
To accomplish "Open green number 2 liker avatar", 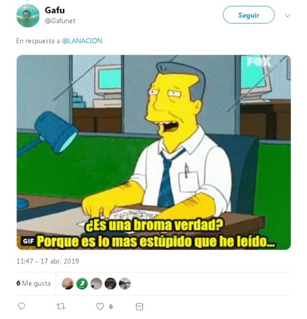I will pos(82,283).
